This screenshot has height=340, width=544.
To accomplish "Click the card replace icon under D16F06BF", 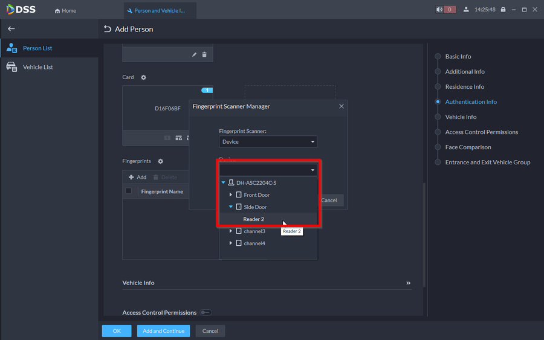I will click(179, 138).
